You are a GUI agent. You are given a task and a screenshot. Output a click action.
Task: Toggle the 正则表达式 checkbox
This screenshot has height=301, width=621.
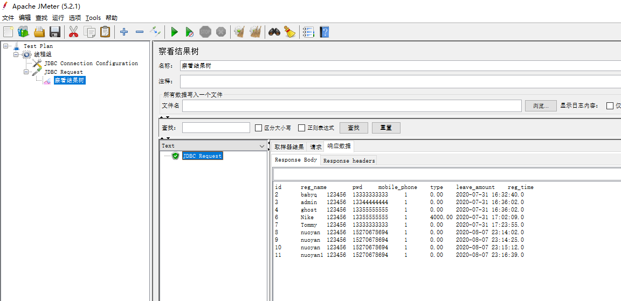point(302,128)
